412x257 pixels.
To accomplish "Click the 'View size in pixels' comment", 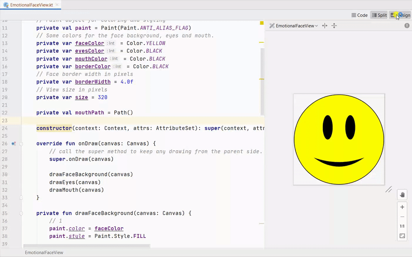I will pos(72,90).
